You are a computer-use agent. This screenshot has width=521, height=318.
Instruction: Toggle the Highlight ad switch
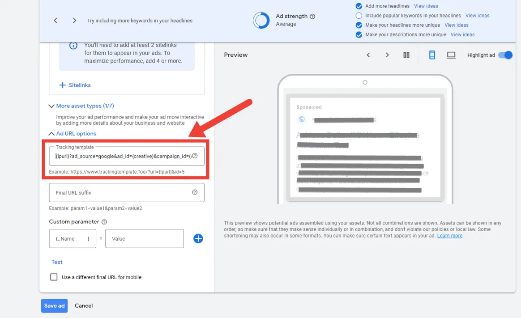(x=505, y=55)
